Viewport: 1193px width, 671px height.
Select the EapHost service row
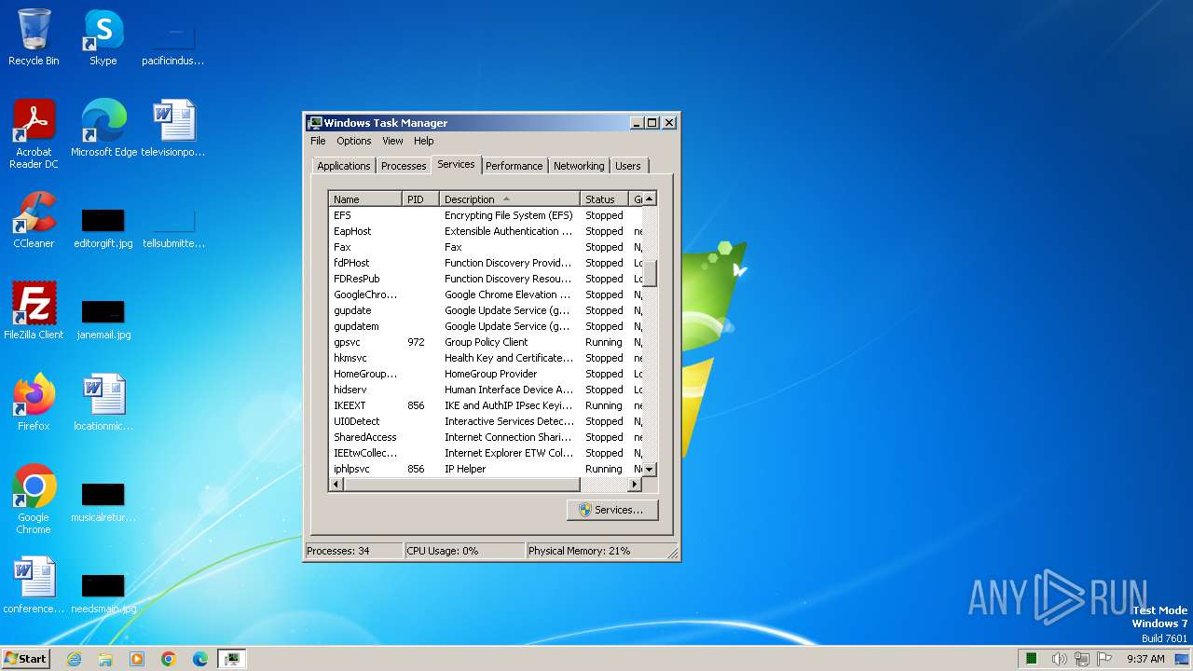coord(486,231)
